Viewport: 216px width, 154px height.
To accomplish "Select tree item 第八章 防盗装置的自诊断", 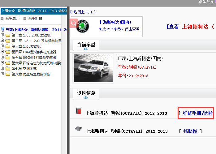I will tap(31, 74).
